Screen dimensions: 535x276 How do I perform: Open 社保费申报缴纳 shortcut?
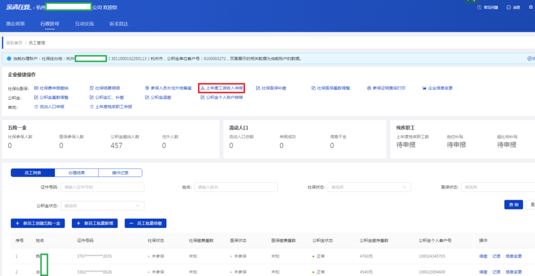53,88
